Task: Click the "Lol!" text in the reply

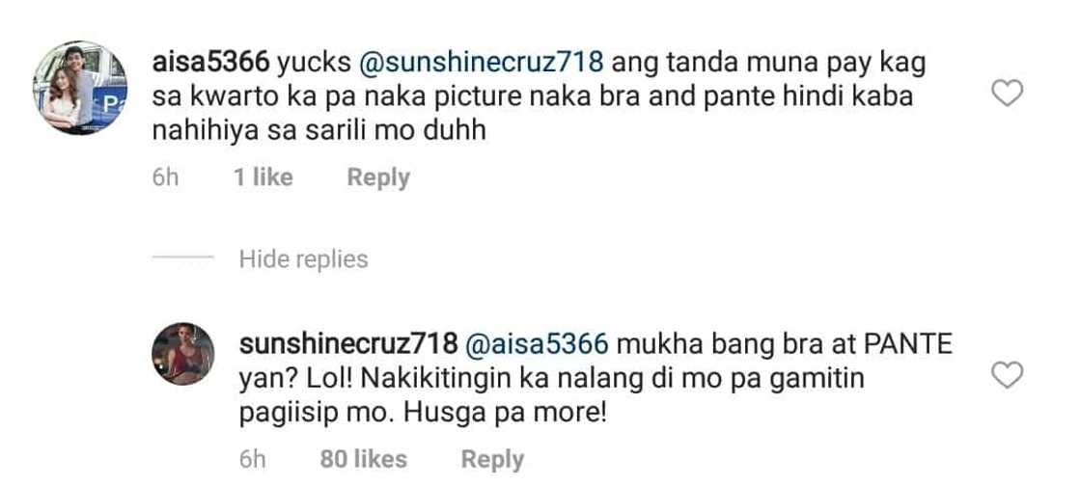Action: tap(324, 379)
